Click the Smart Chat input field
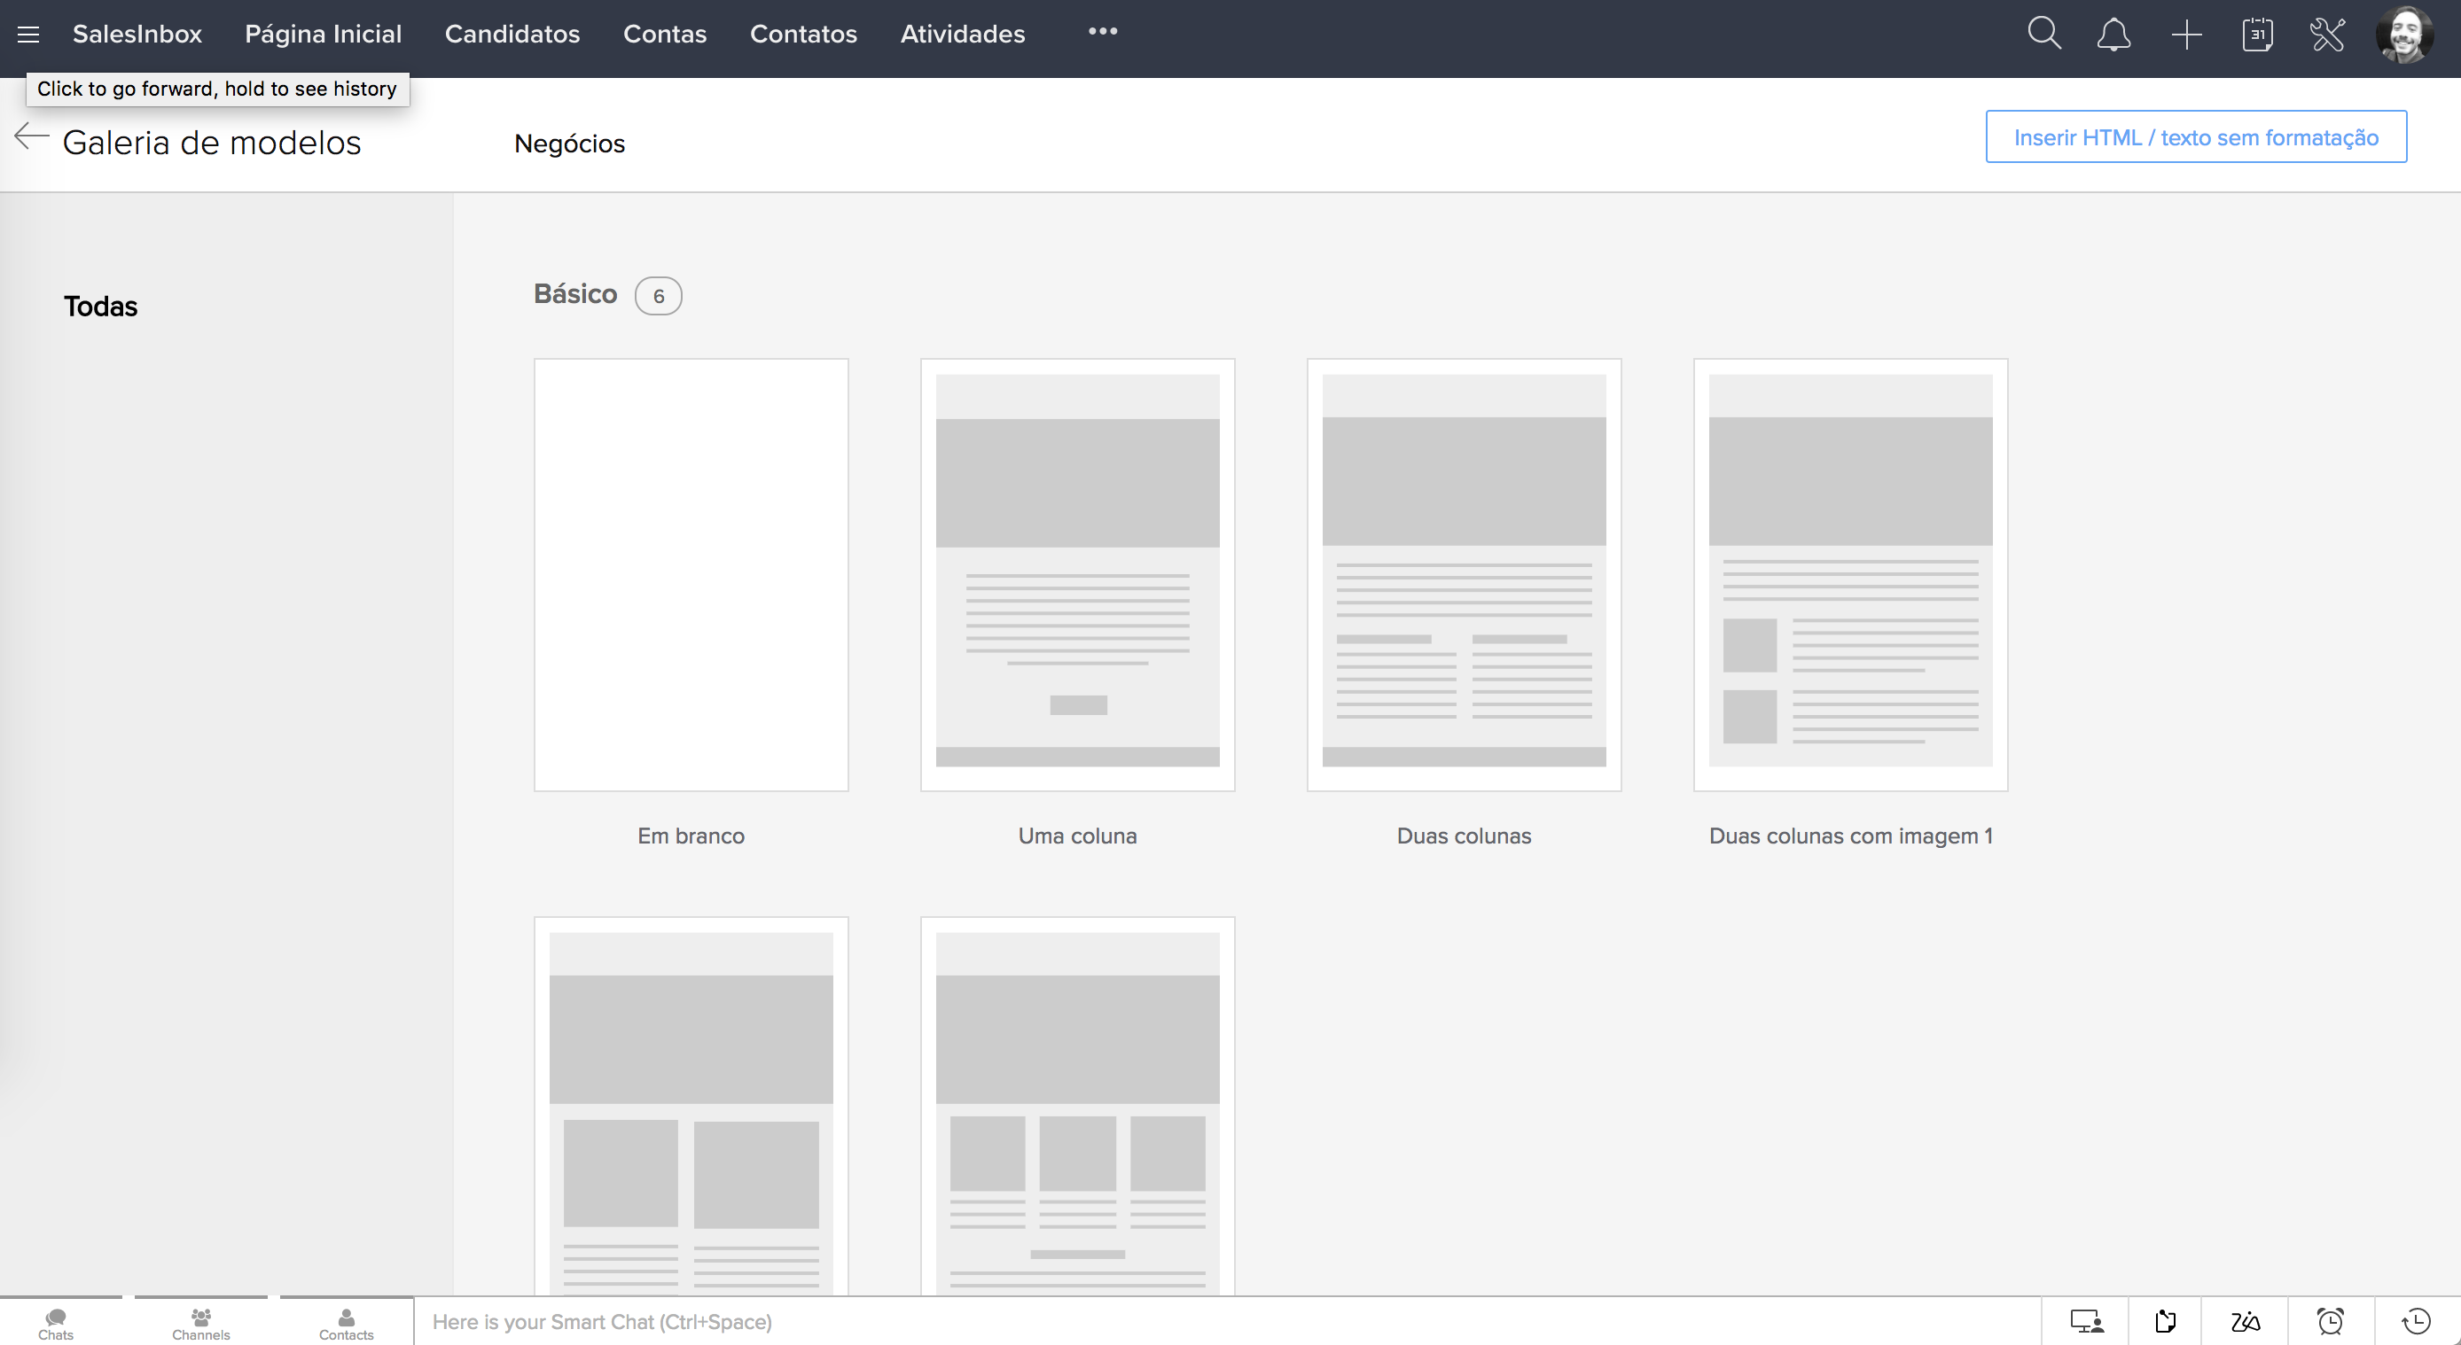Screen dimensions: 2461x1345 coord(1223,1322)
